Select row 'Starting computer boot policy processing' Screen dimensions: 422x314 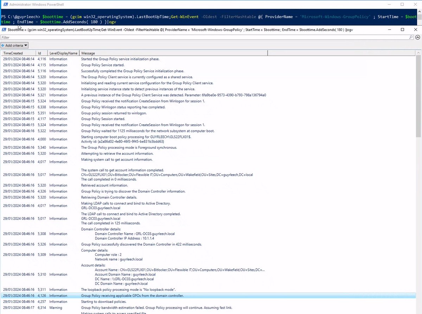(x=208, y=139)
